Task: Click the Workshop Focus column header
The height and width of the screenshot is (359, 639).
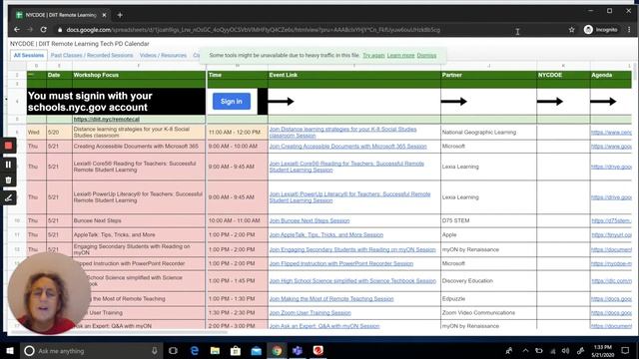Action: [139, 75]
